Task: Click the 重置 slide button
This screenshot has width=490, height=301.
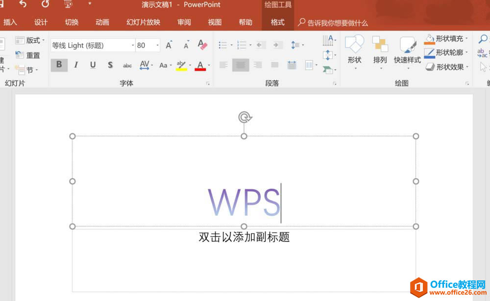Action: [x=27, y=55]
